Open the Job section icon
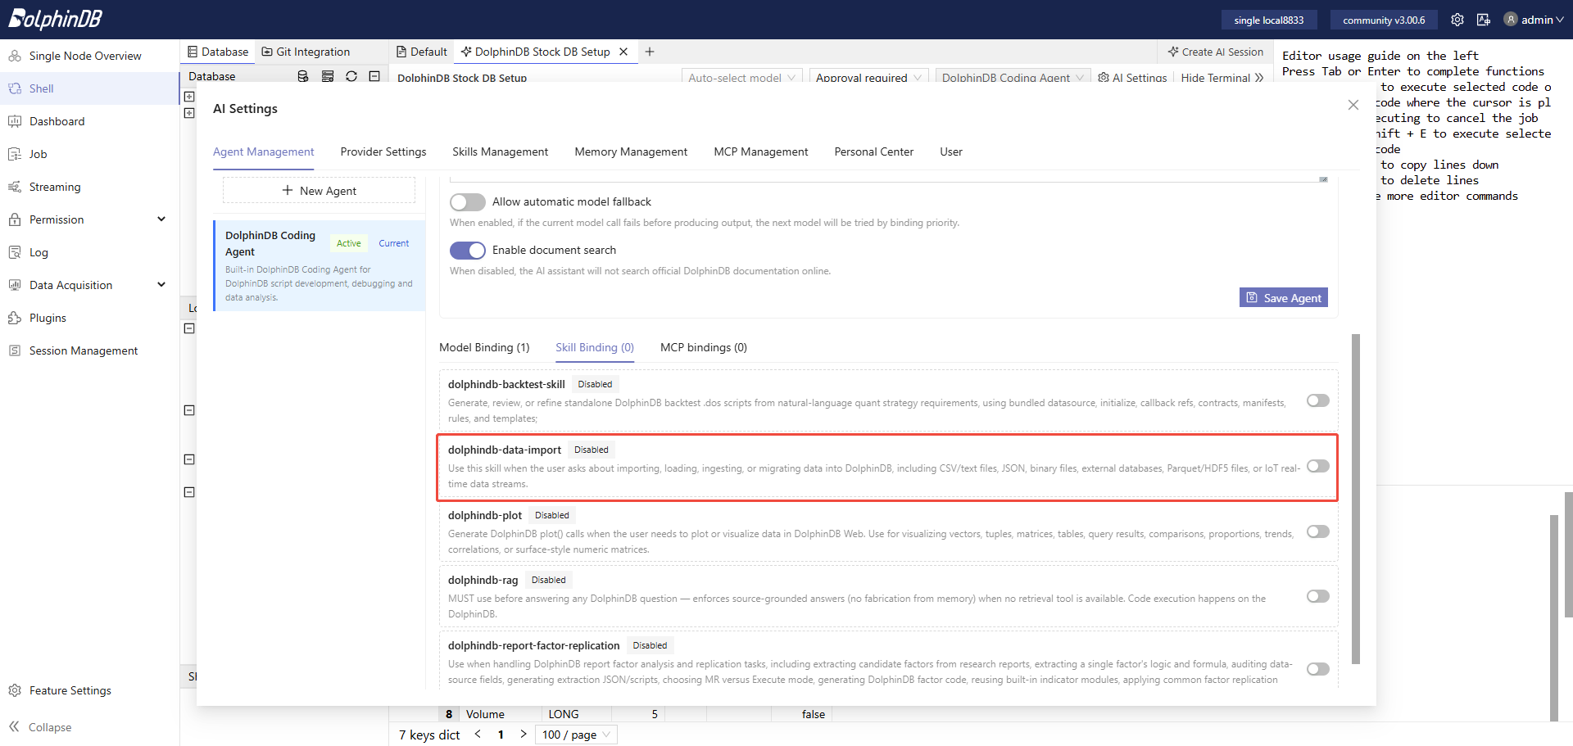The width and height of the screenshot is (1573, 746). tap(15, 154)
